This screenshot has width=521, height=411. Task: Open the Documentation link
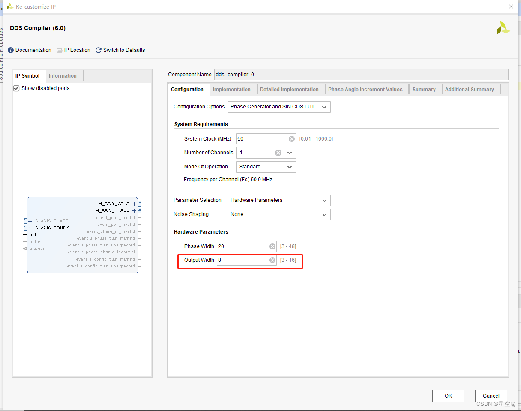pyautogui.click(x=33, y=50)
